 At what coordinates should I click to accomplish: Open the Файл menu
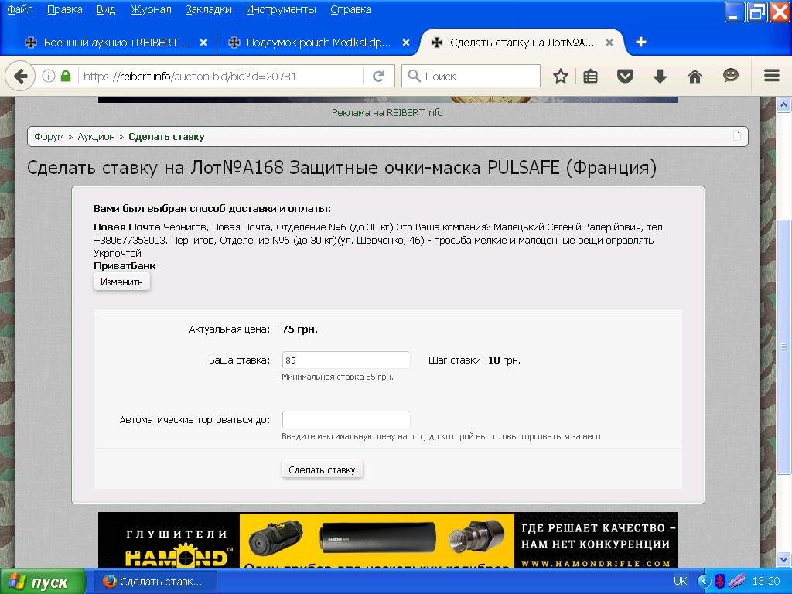click(x=20, y=9)
